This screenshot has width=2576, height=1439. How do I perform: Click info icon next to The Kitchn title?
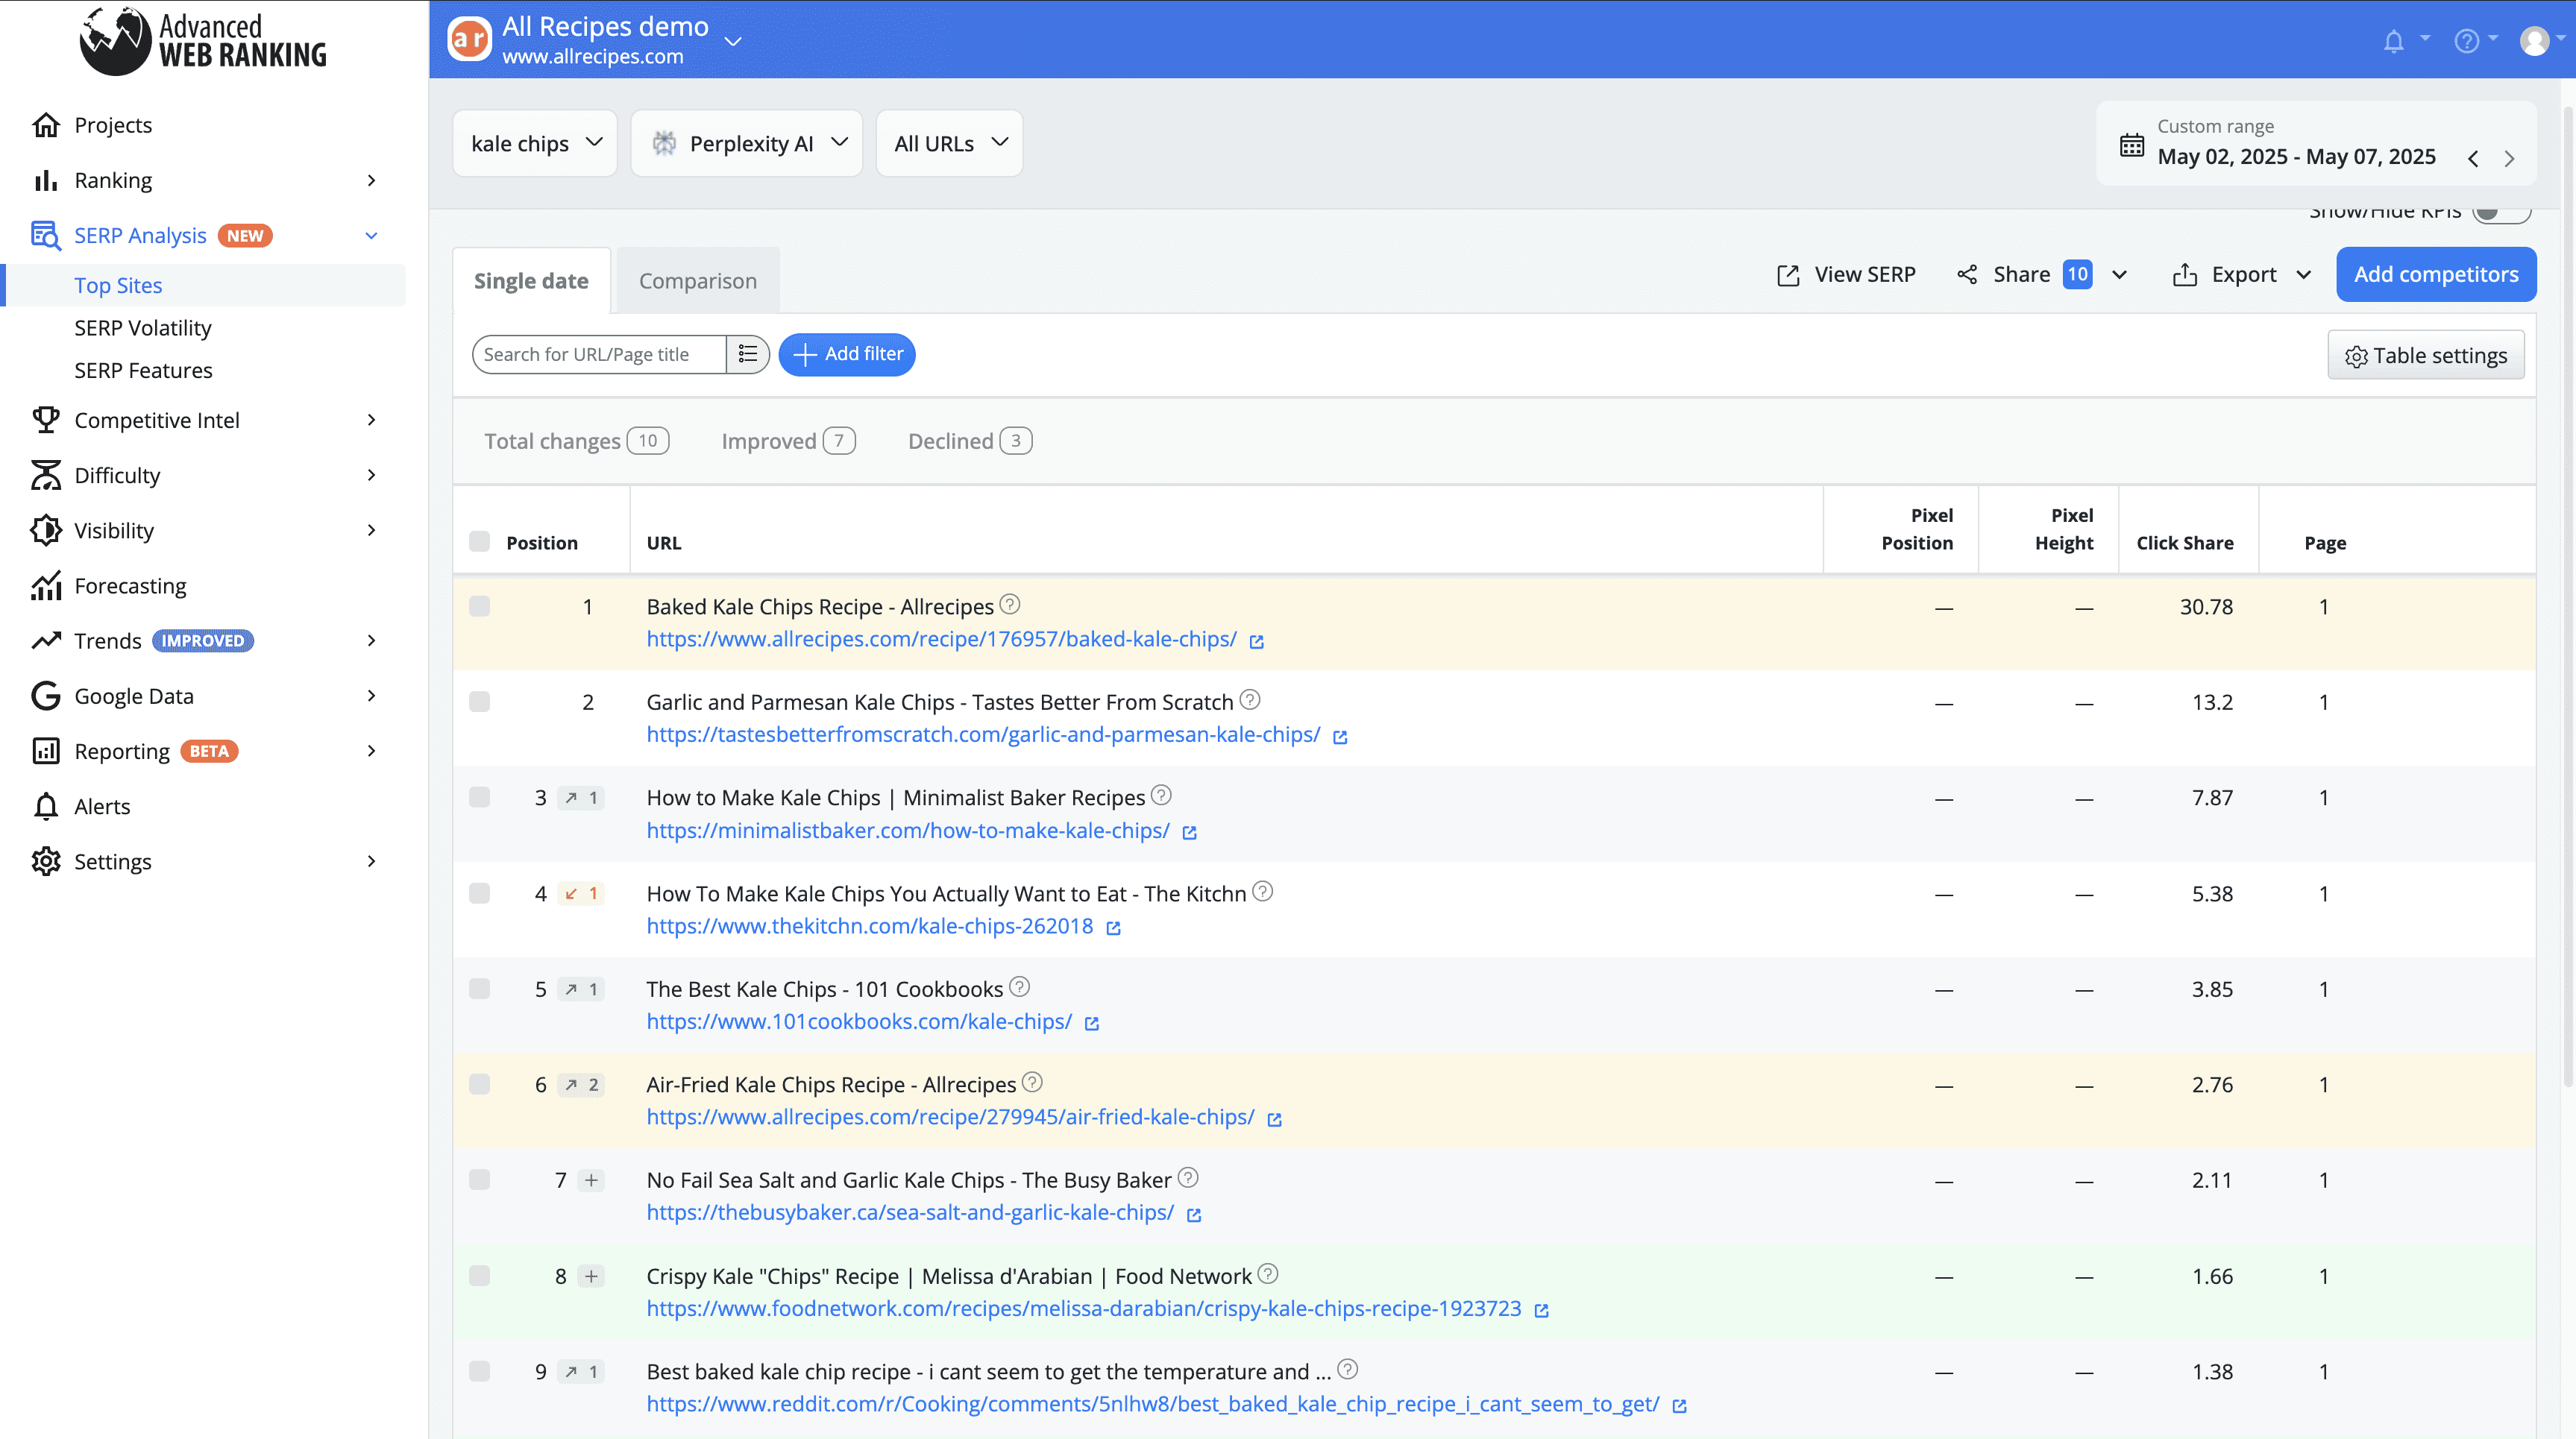click(x=1263, y=891)
